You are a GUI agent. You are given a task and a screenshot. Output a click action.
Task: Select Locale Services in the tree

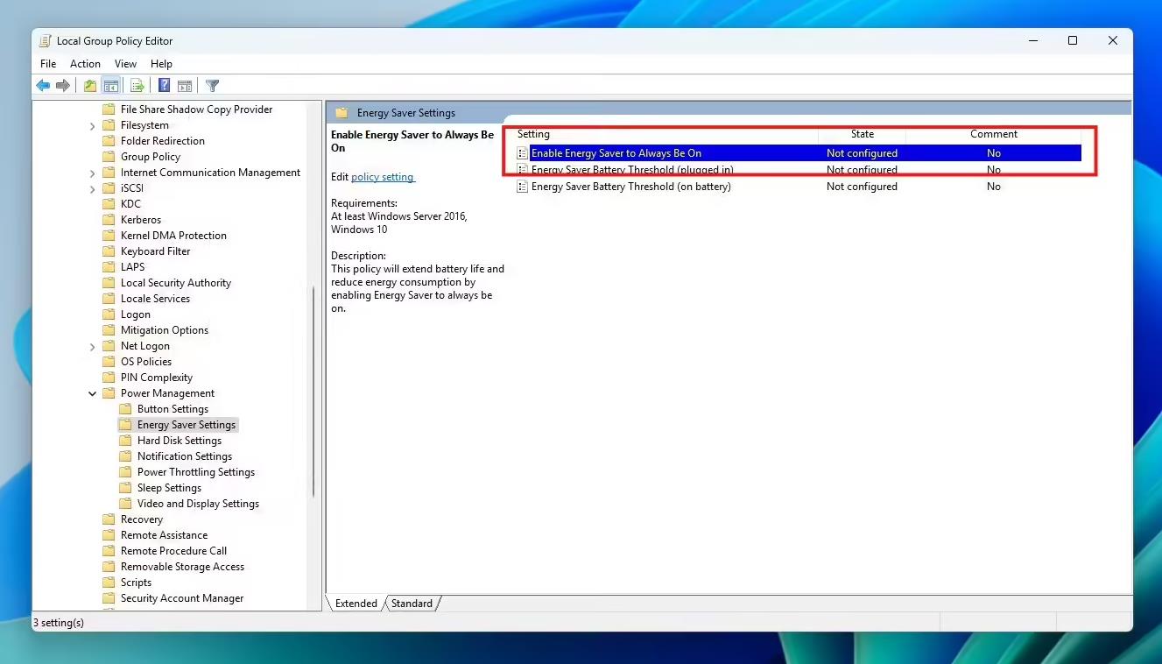tap(155, 299)
